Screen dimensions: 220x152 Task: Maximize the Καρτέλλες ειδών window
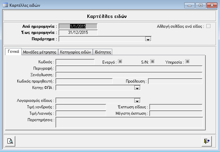pyautogui.click(x=201, y=5)
